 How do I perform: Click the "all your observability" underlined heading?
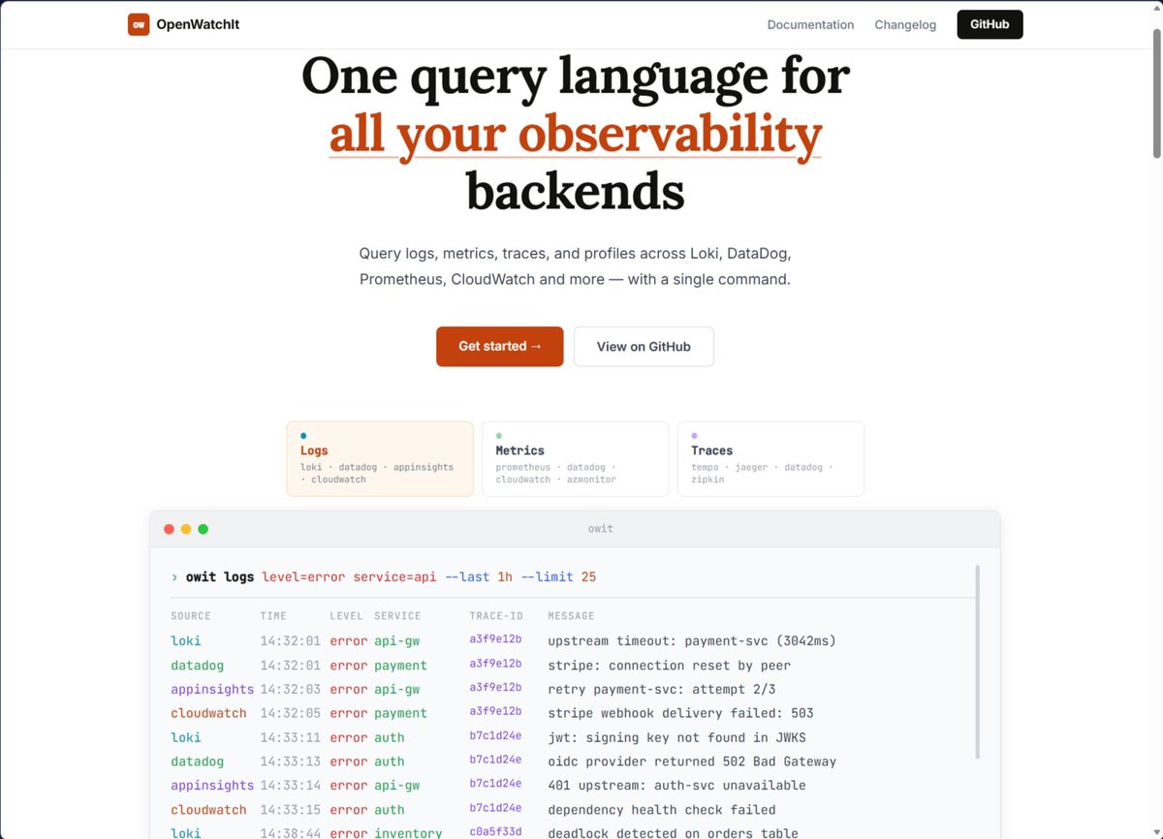tap(575, 134)
